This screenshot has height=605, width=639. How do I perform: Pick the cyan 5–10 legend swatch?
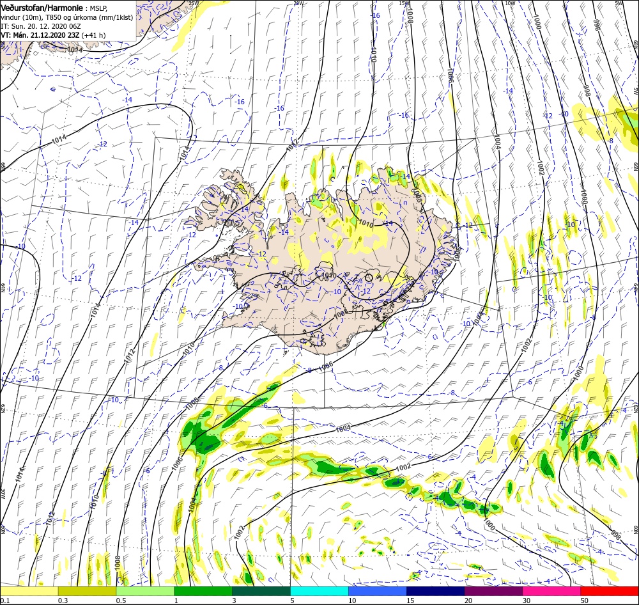[x=319, y=591]
